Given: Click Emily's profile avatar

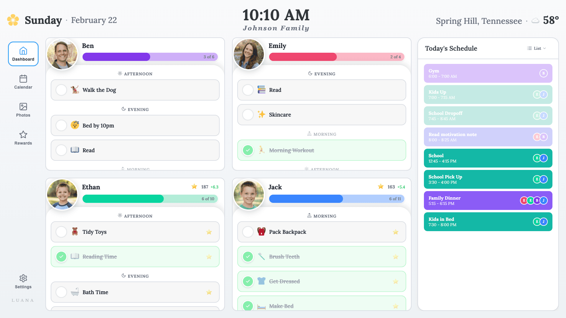Looking at the screenshot, I should [249, 54].
